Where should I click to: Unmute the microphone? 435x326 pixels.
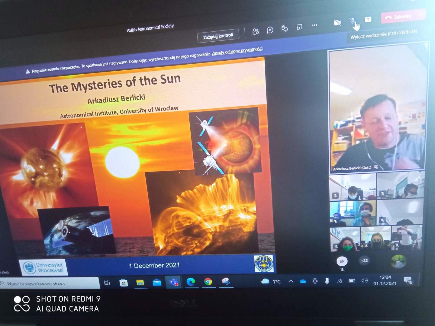click(352, 21)
